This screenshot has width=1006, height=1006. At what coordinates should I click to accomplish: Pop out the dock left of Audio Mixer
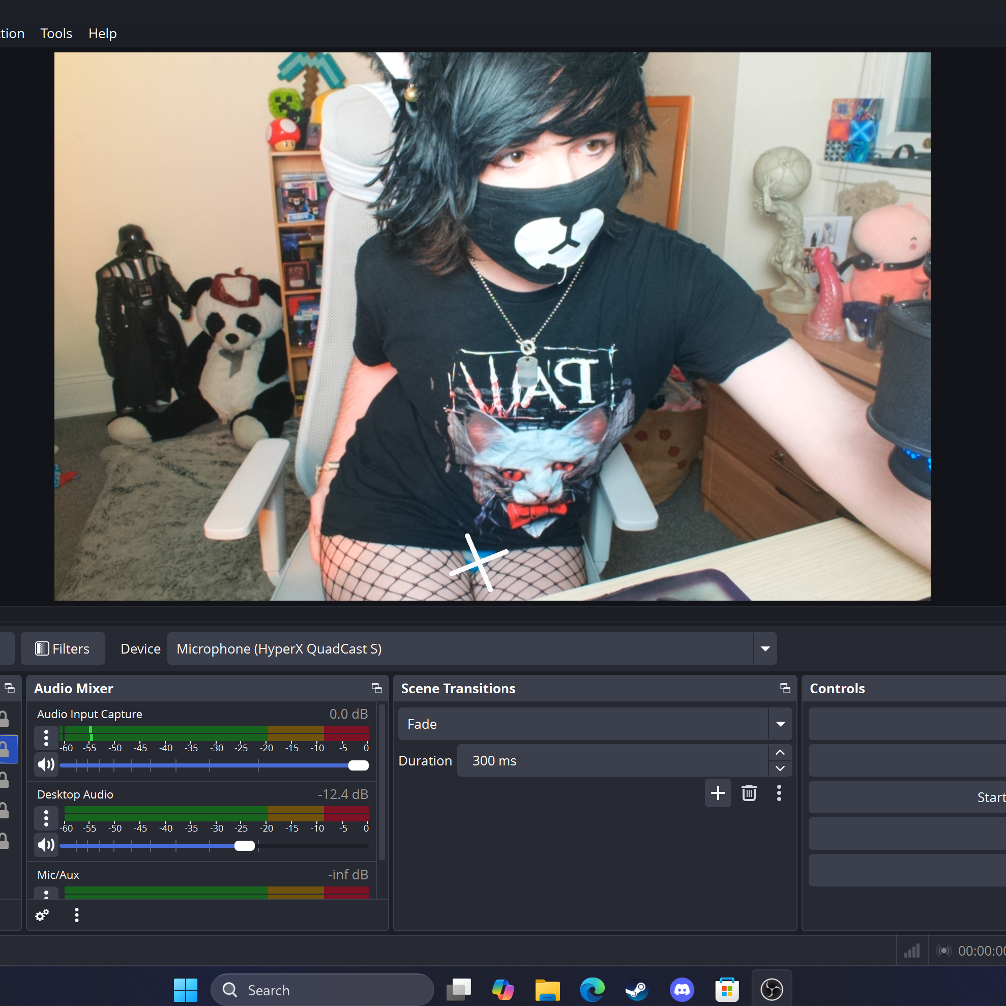tap(10, 688)
